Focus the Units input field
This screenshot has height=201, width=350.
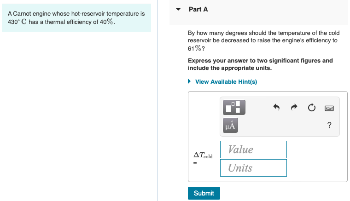pyautogui.click(x=253, y=168)
